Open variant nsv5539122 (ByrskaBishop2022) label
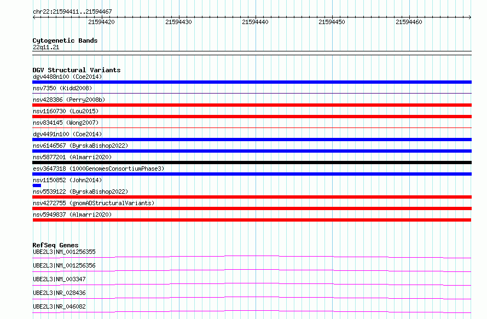Viewport: 487px width, 319px height. click(x=80, y=192)
